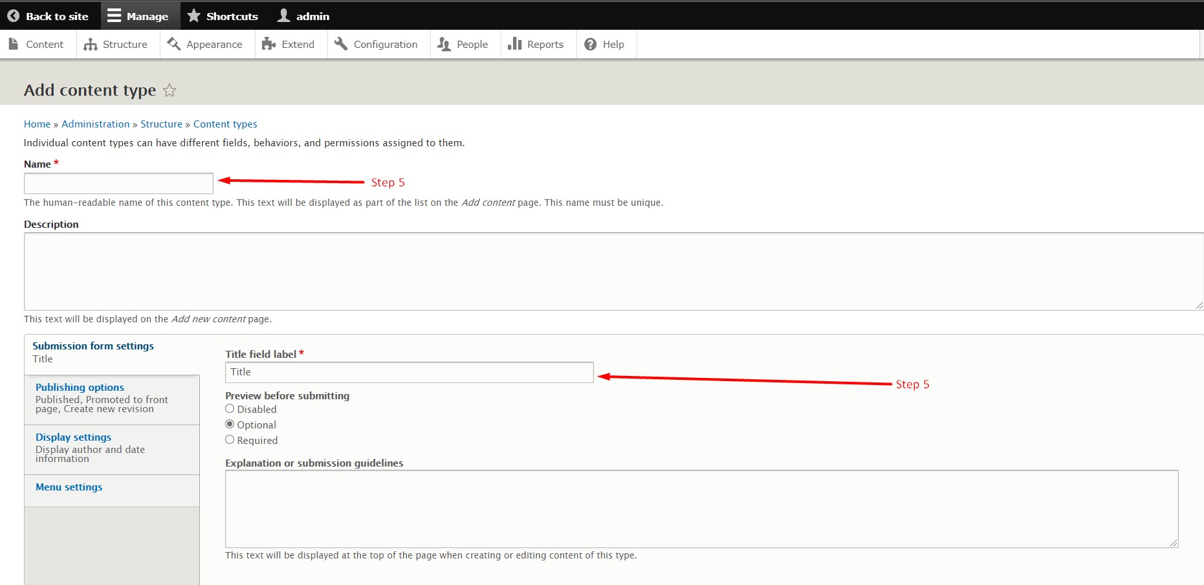Image resolution: width=1204 pixels, height=585 pixels.
Task: Click the Structure hierarchy icon
Action: pyautogui.click(x=91, y=44)
